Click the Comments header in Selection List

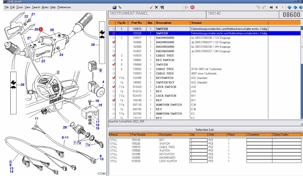tap(259, 135)
